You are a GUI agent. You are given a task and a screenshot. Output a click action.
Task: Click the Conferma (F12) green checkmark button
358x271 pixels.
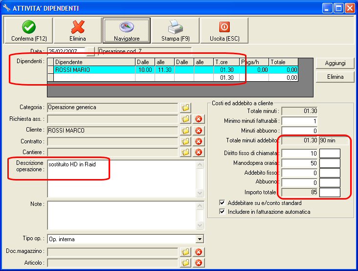28,31
